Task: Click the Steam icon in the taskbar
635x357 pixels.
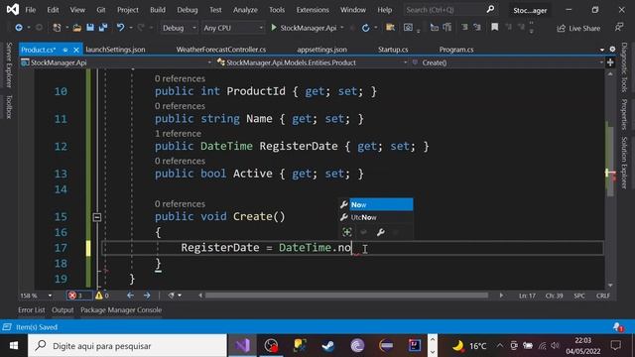Action: 328,346
